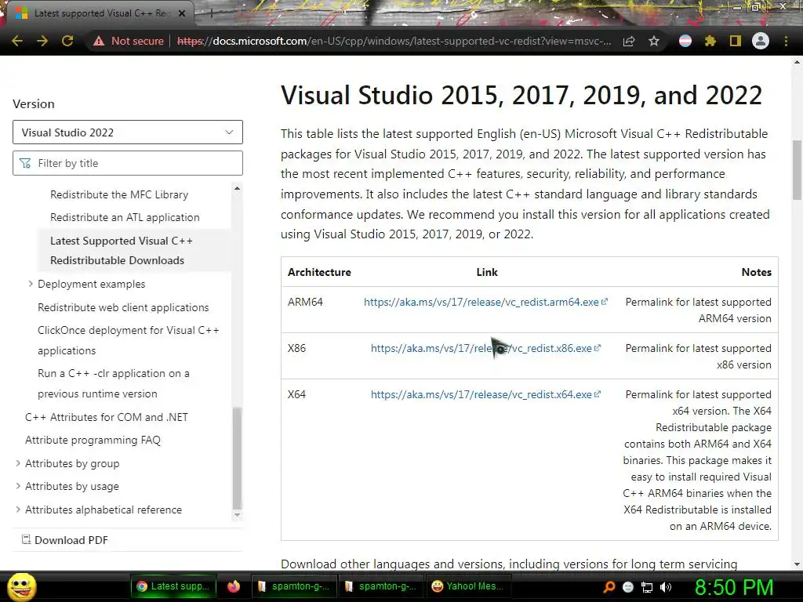This screenshot has width=803, height=602.
Task: Open the vc_redist.x64.exe download link
Action: pyautogui.click(x=485, y=395)
